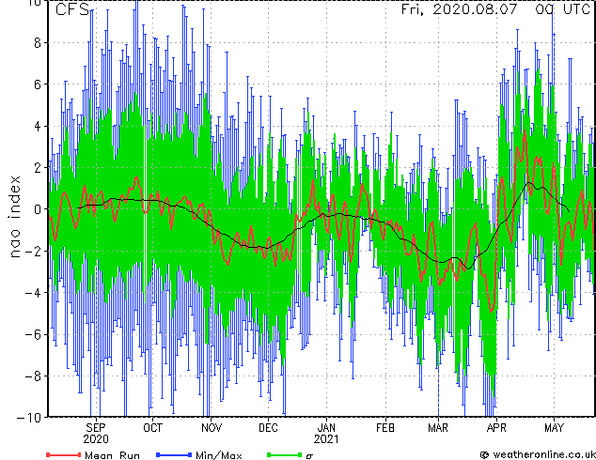This screenshot has width=596, height=460.
Task: Click the green sigma legend line
Action: click(285, 454)
